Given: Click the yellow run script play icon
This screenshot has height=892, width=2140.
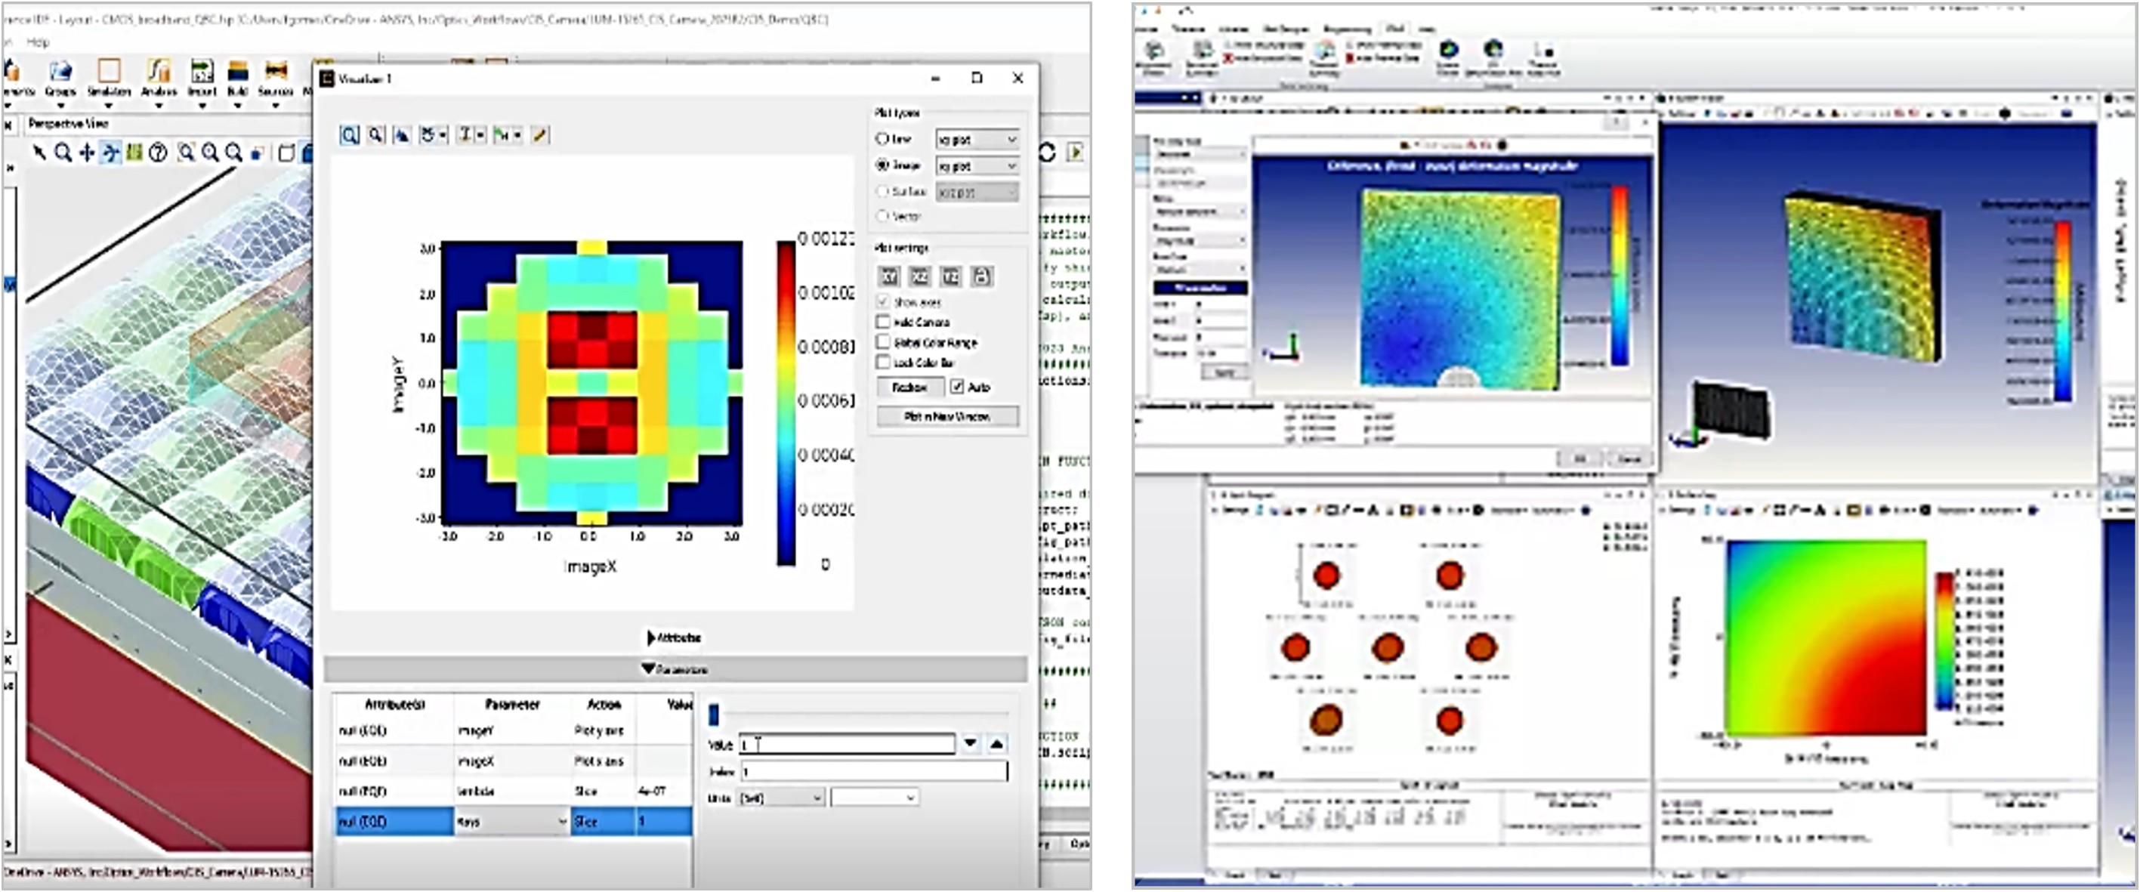Looking at the screenshot, I should [1076, 153].
